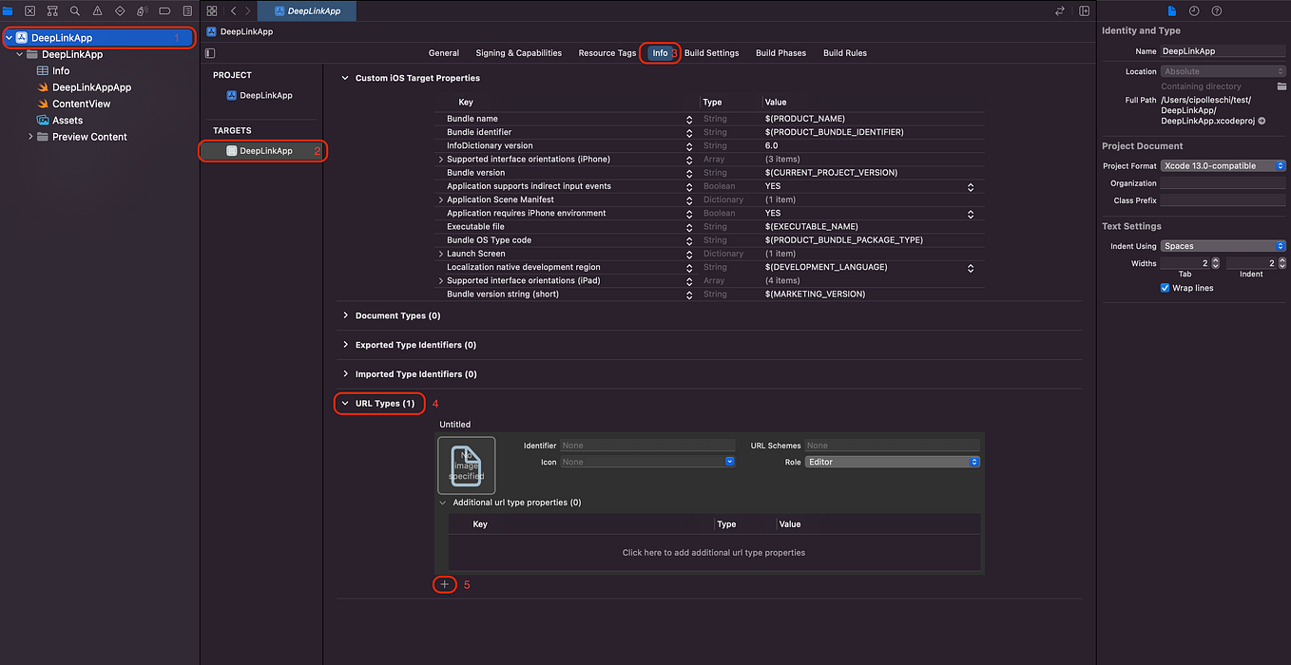Open the Breakpoint navigator
The width and height of the screenshot is (1291, 665).
[163, 10]
